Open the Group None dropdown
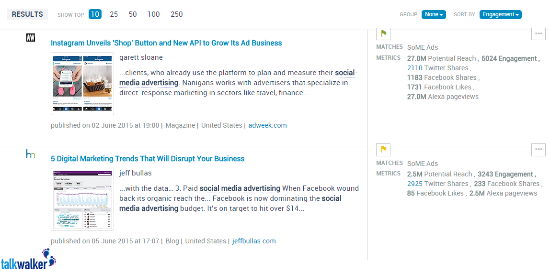Screen dimensions: 550x273 point(434,14)
